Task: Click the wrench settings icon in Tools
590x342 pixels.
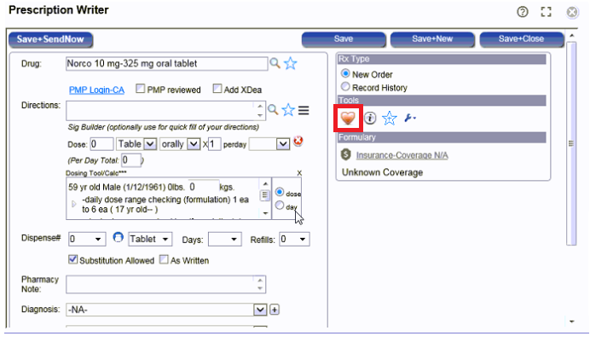Action: tap(410, 119)
